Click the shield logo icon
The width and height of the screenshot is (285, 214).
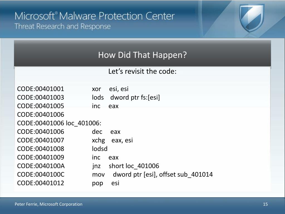[x=252, y=18]
